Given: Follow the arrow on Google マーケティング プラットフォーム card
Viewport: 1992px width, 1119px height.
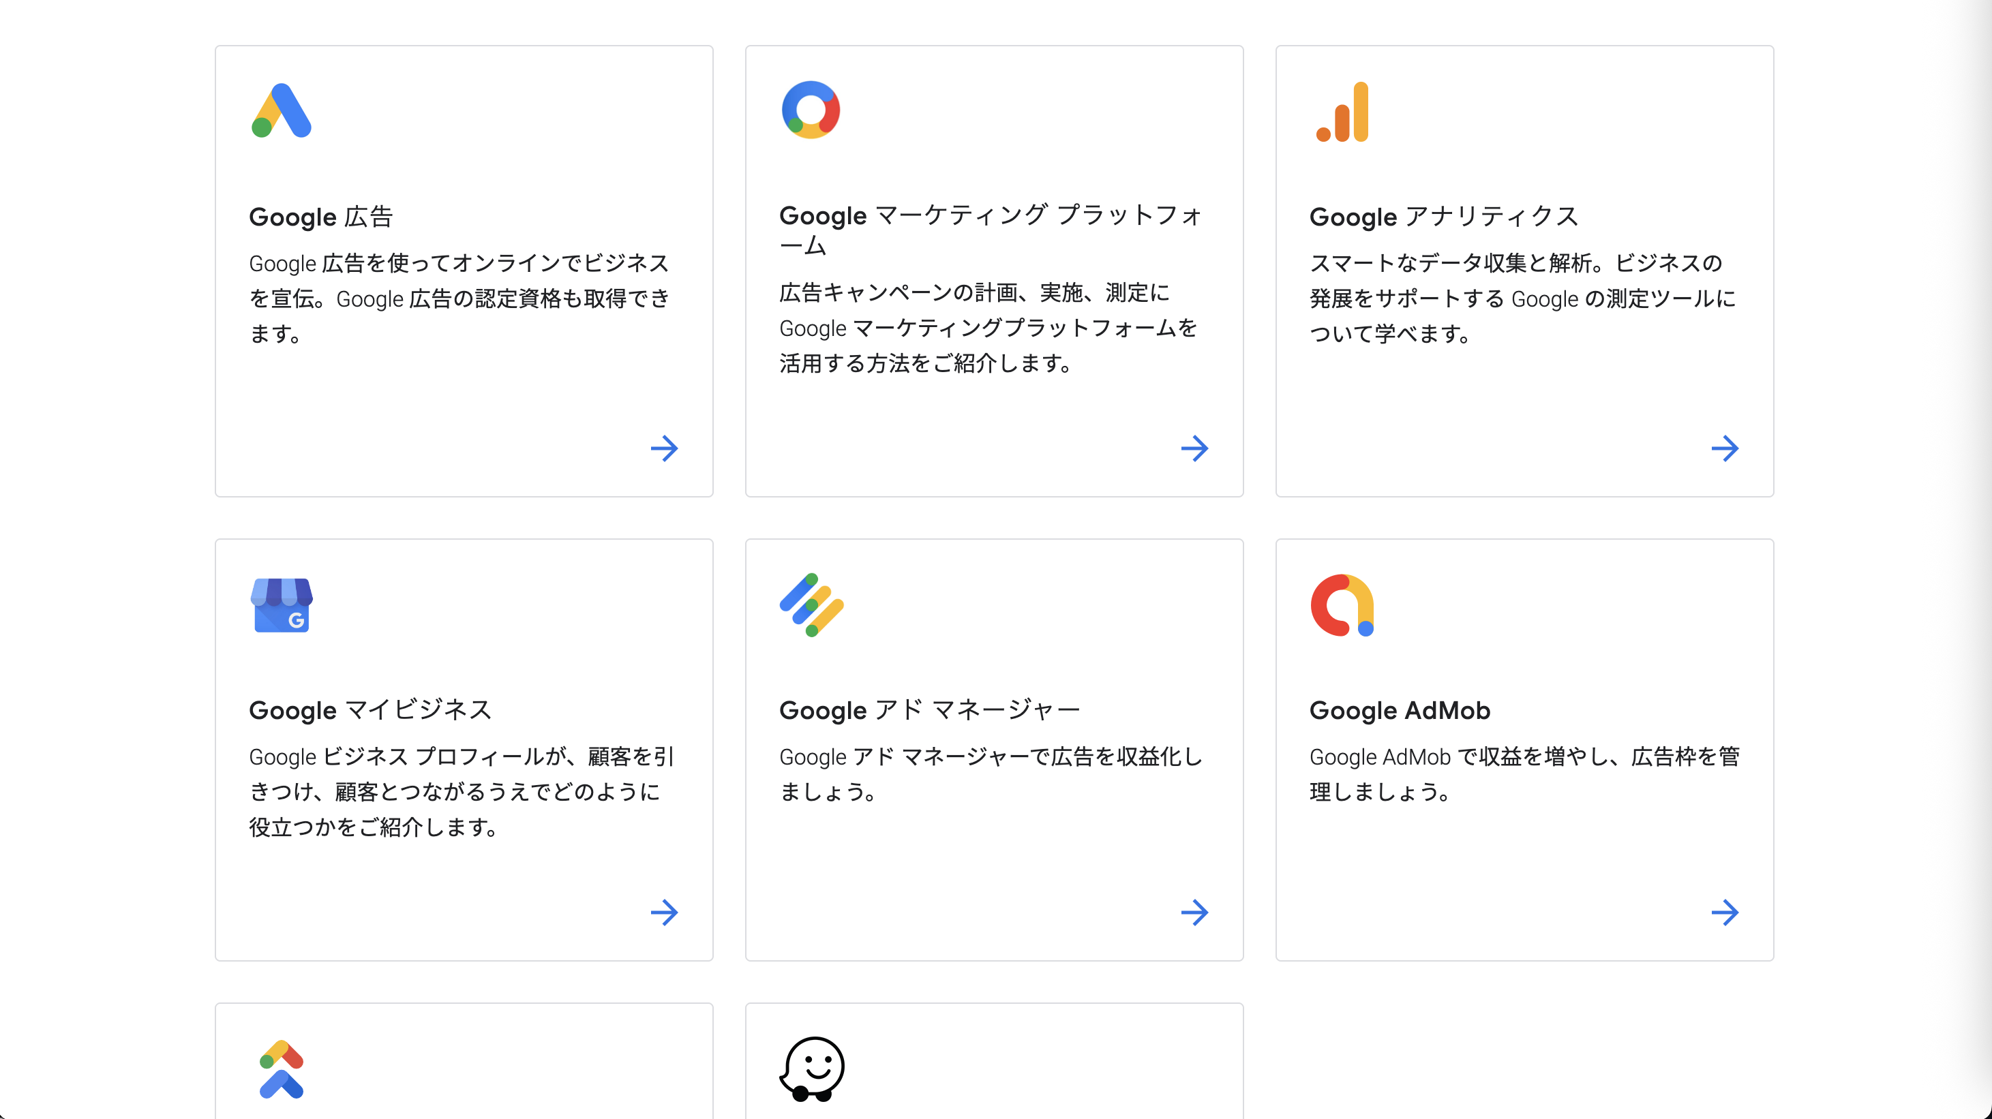Looking at the screenshot, I should (x=1195, y=448).
